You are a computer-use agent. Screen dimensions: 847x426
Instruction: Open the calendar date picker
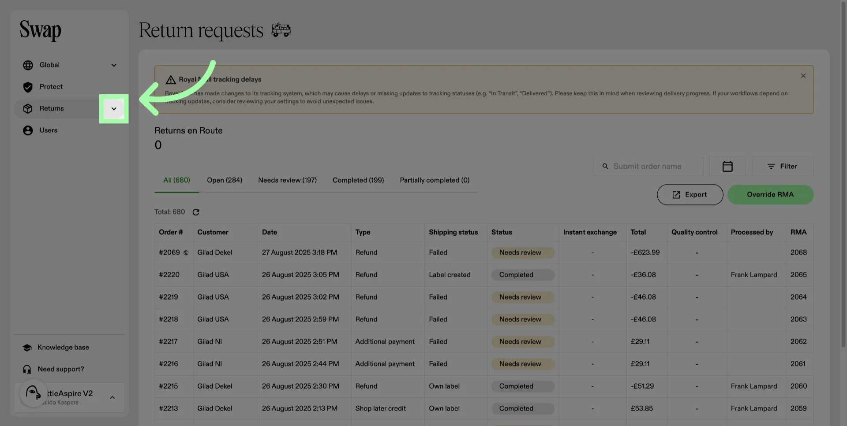click(x=727, y=166)
